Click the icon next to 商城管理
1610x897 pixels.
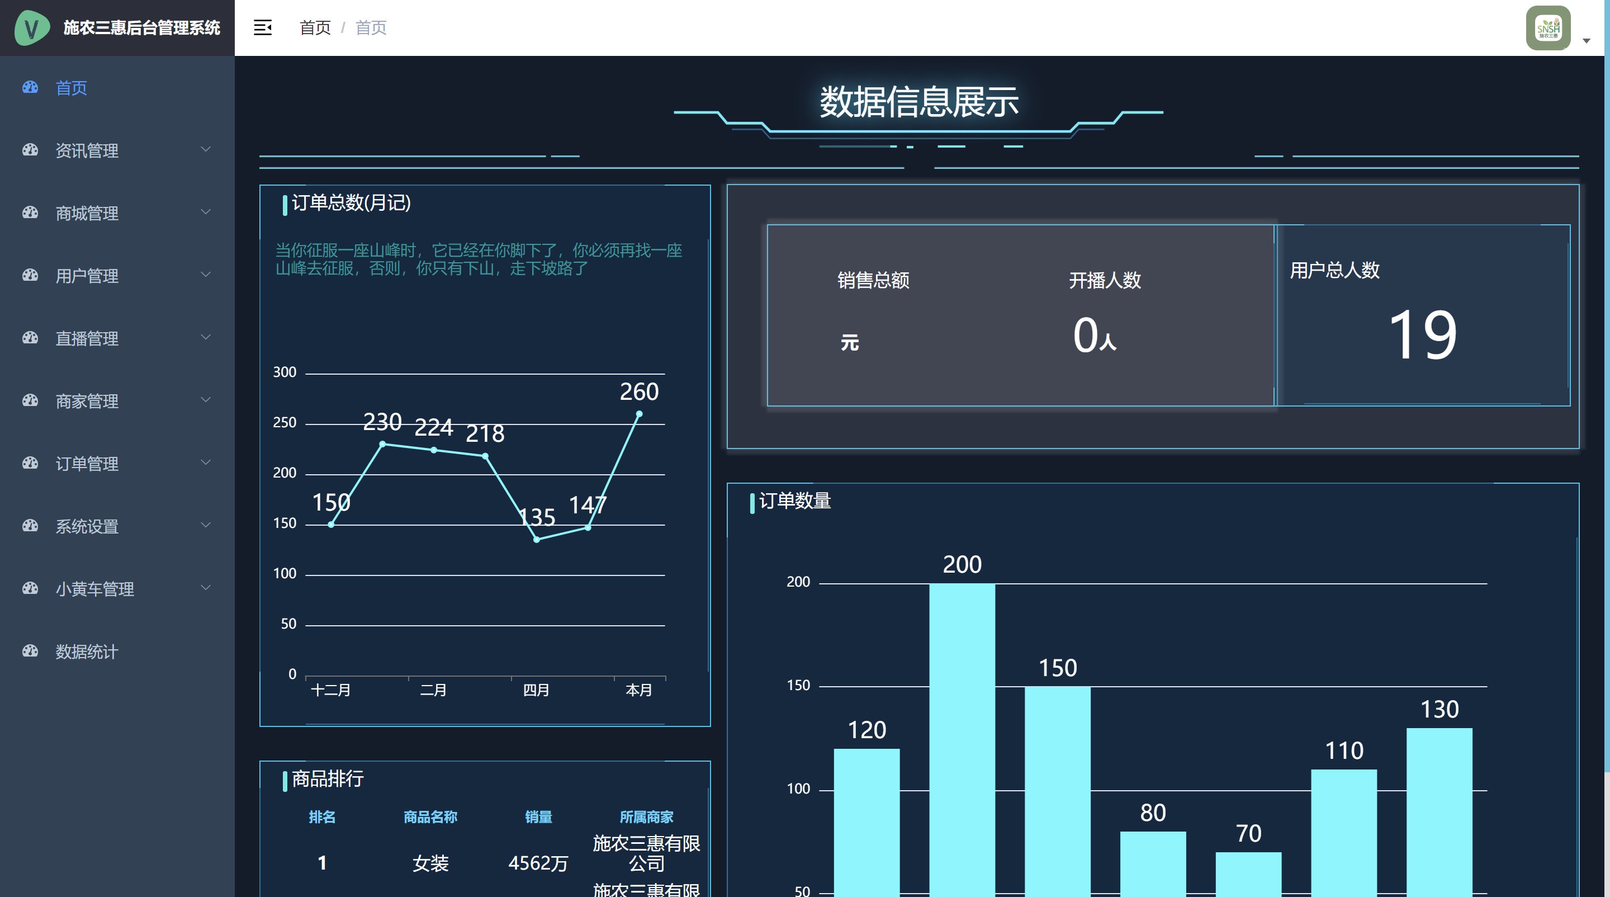point(30,213)
